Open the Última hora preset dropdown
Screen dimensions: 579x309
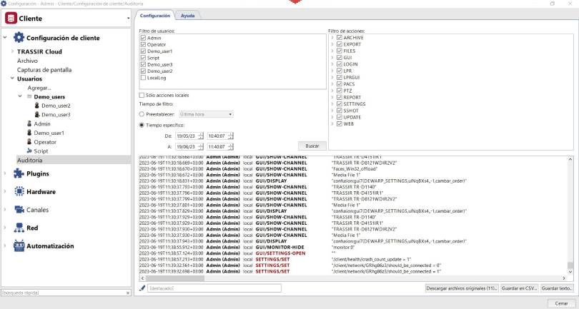(x=207, y=113)
